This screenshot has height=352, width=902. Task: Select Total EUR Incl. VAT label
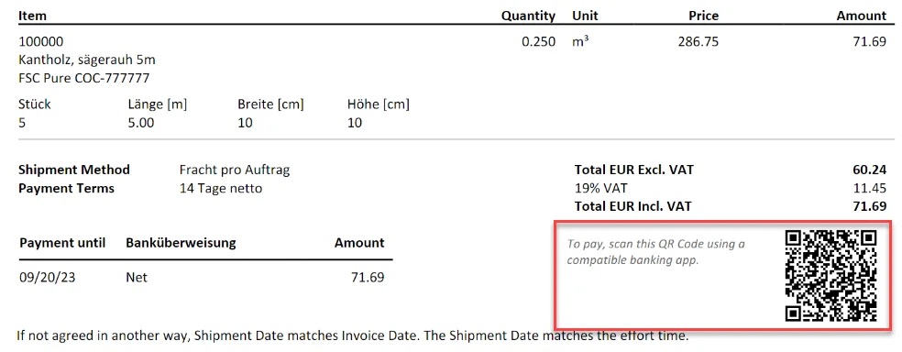tap(632, 206)
